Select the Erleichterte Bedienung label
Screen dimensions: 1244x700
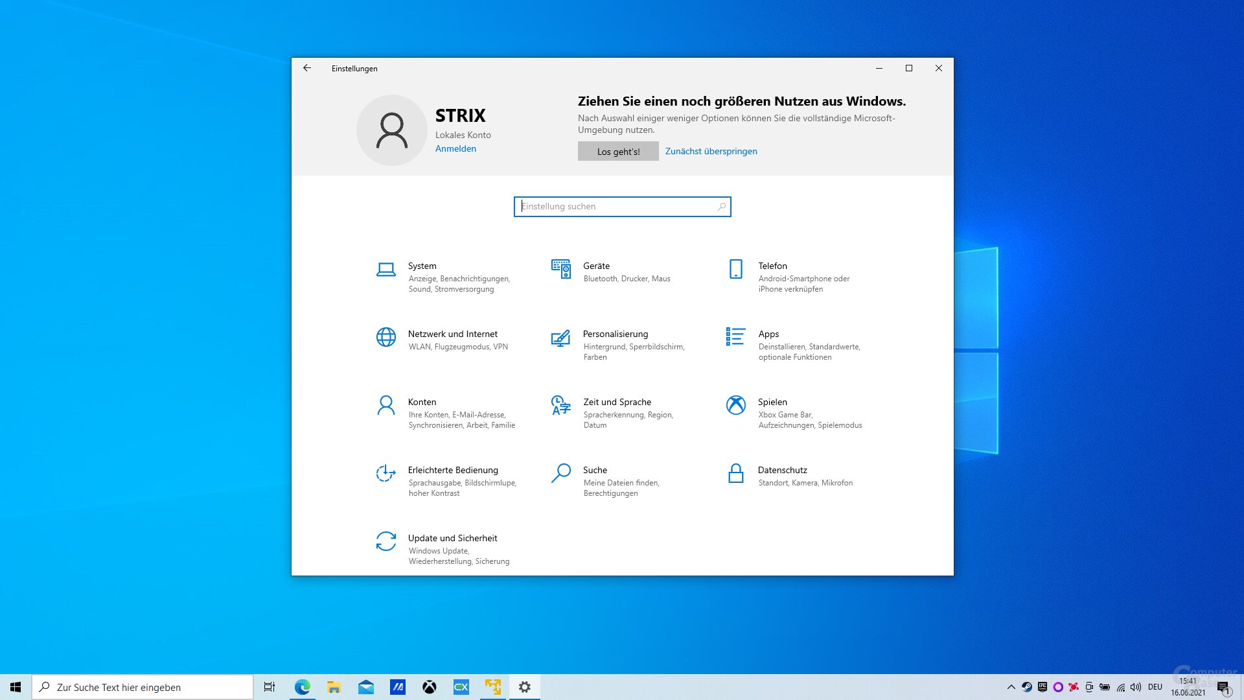(x=453, y=470)
